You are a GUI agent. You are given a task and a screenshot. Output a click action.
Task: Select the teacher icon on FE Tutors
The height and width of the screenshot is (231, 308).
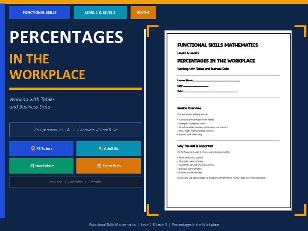pyautogui.click(x=33, y=149)
